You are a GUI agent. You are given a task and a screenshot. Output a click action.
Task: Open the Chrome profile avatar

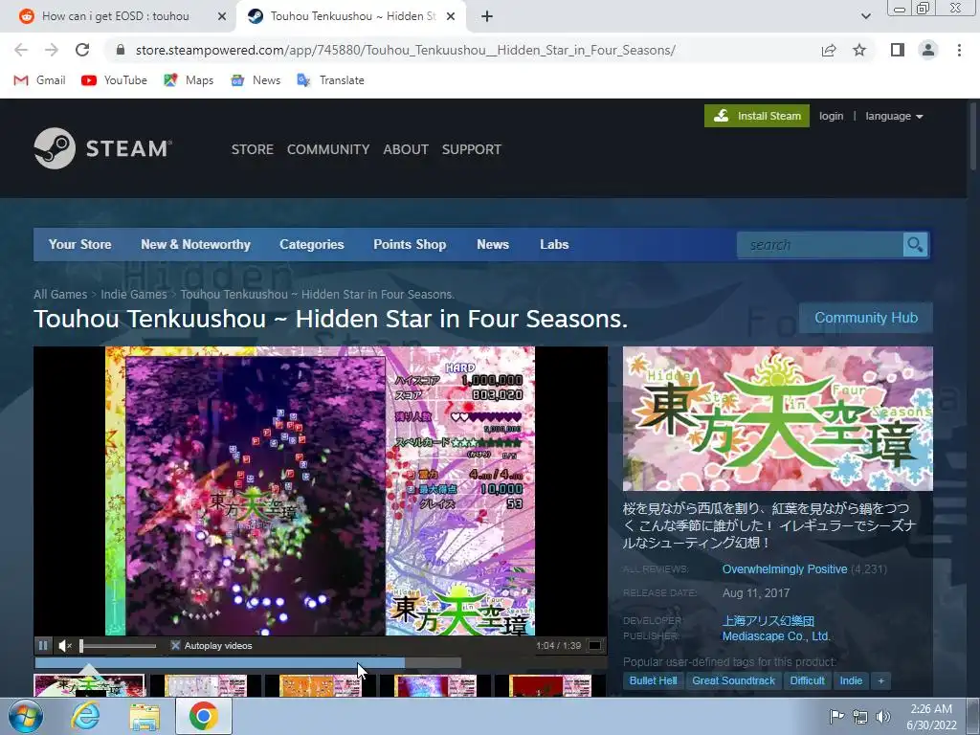pyautogui.click(x=928, y=50)
